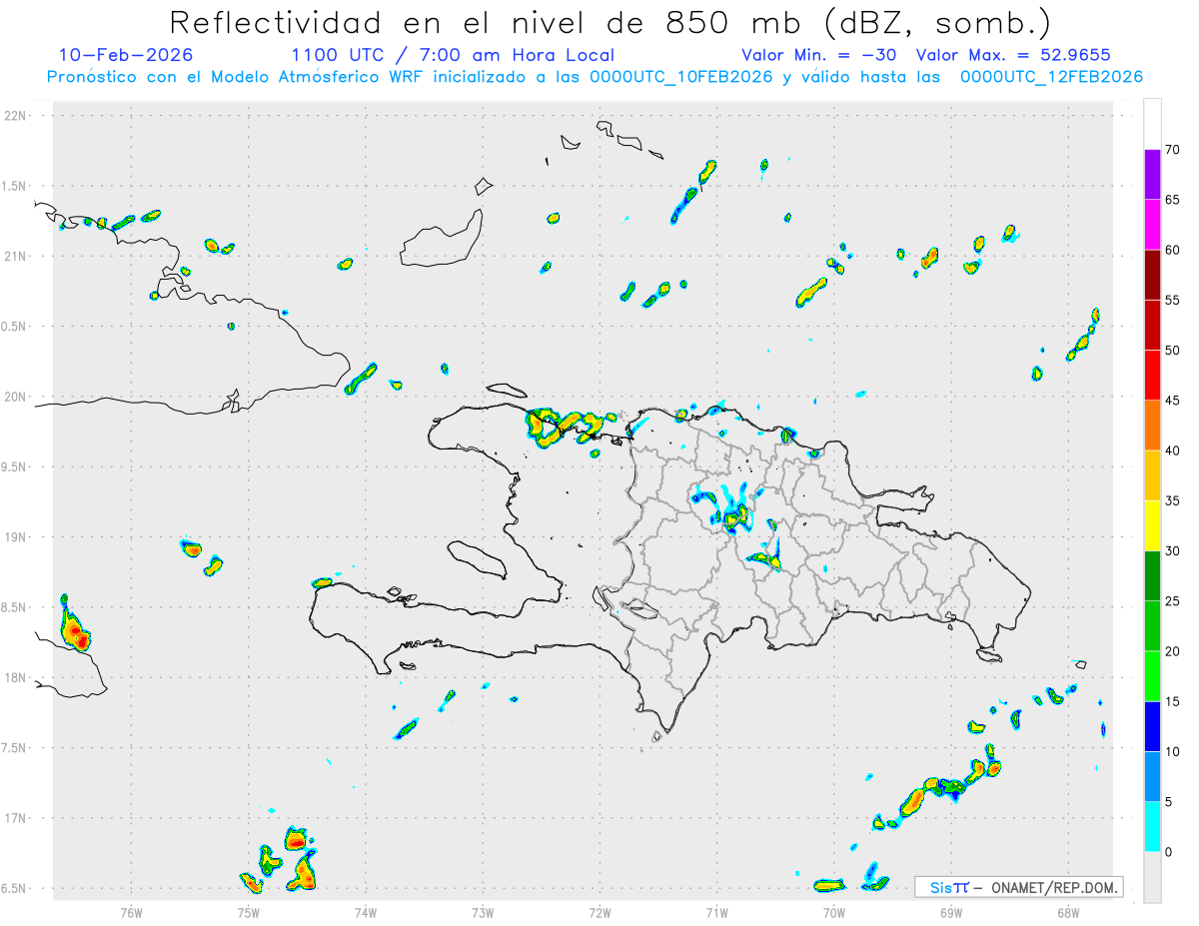The height and width of the screenshot is (926, 1199).
Task: Pick the 45–50 dBZ colorbar swatch
Action: (1152, 375)
